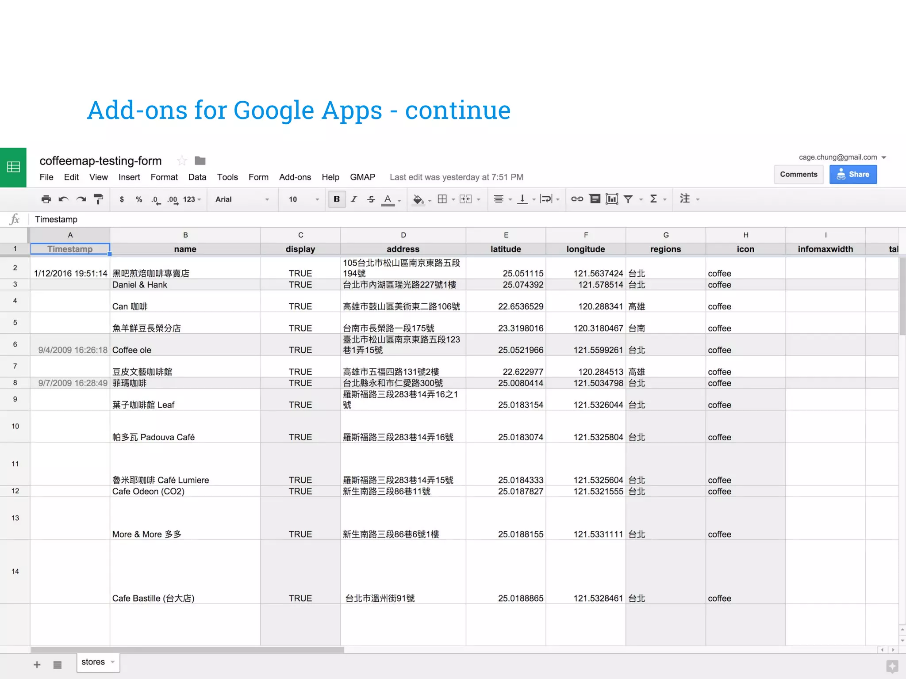
Task: Toggle italic formatting
Action: [354, 199]
